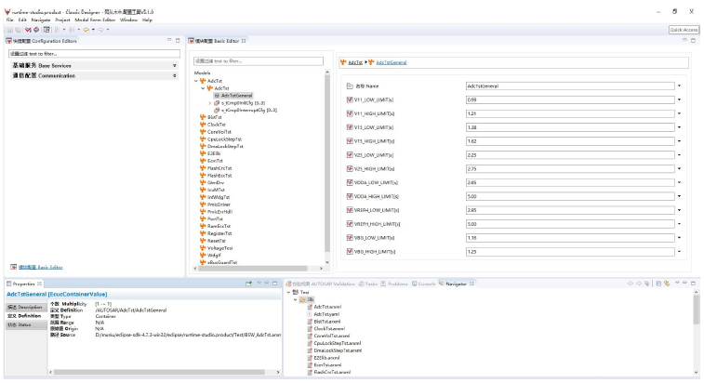The width and height of the screenshot is (704, 383).
Task: Open the File menu
Action: [x=10, y=20]
